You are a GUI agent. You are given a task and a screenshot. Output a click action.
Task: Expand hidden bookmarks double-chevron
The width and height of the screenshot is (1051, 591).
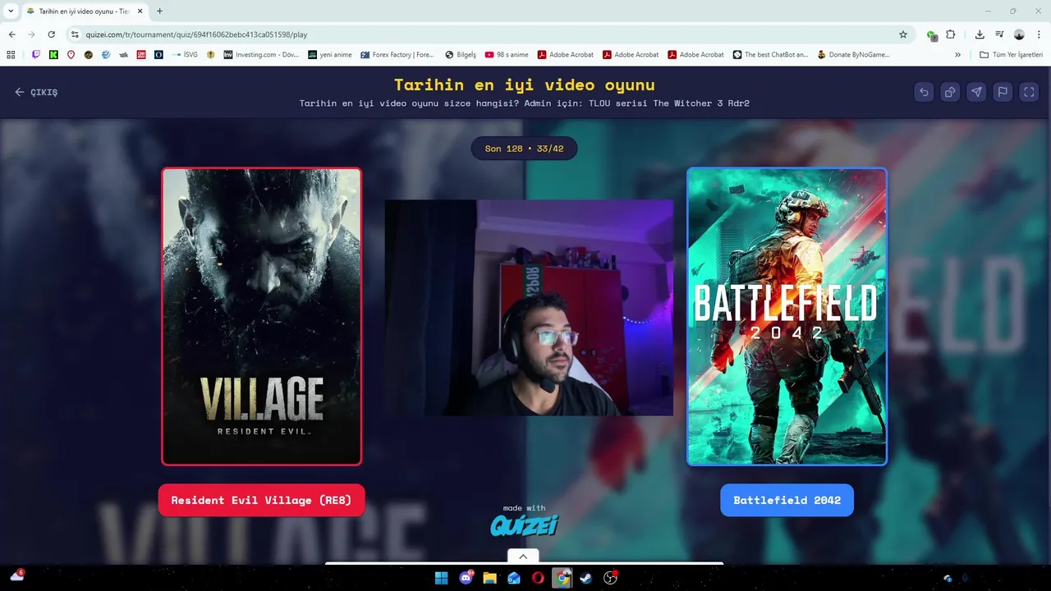[x=957, y=55]
